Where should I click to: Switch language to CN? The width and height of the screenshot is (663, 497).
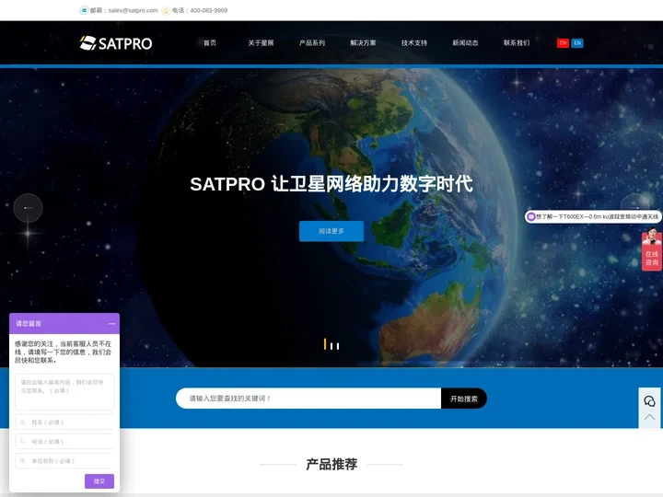click(x=563, y=43)
